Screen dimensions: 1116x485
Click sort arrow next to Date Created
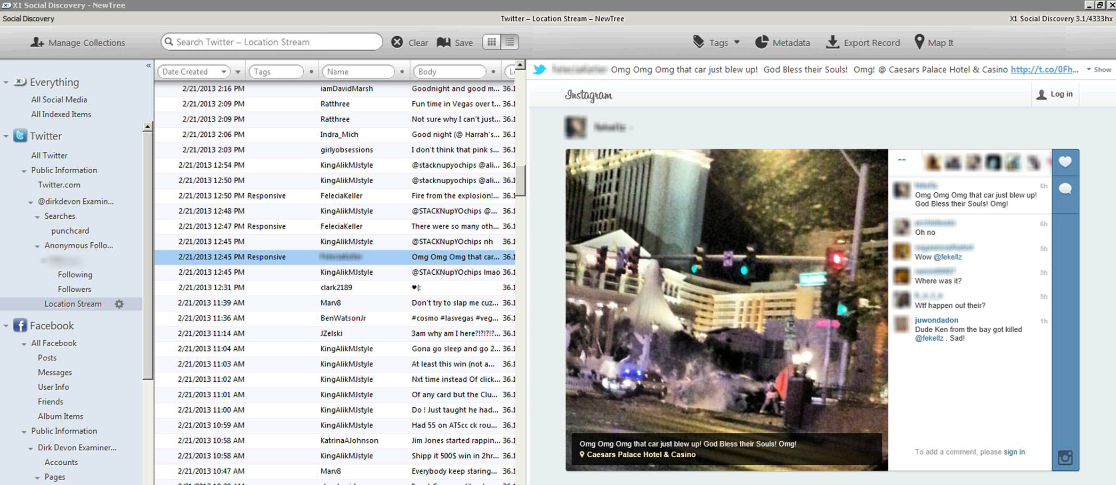238,72
